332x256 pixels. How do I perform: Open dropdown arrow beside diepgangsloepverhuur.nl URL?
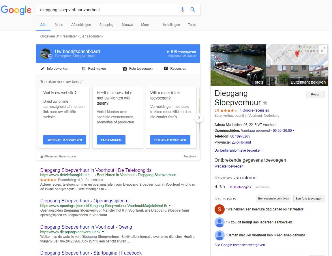[x=103, y=232]
